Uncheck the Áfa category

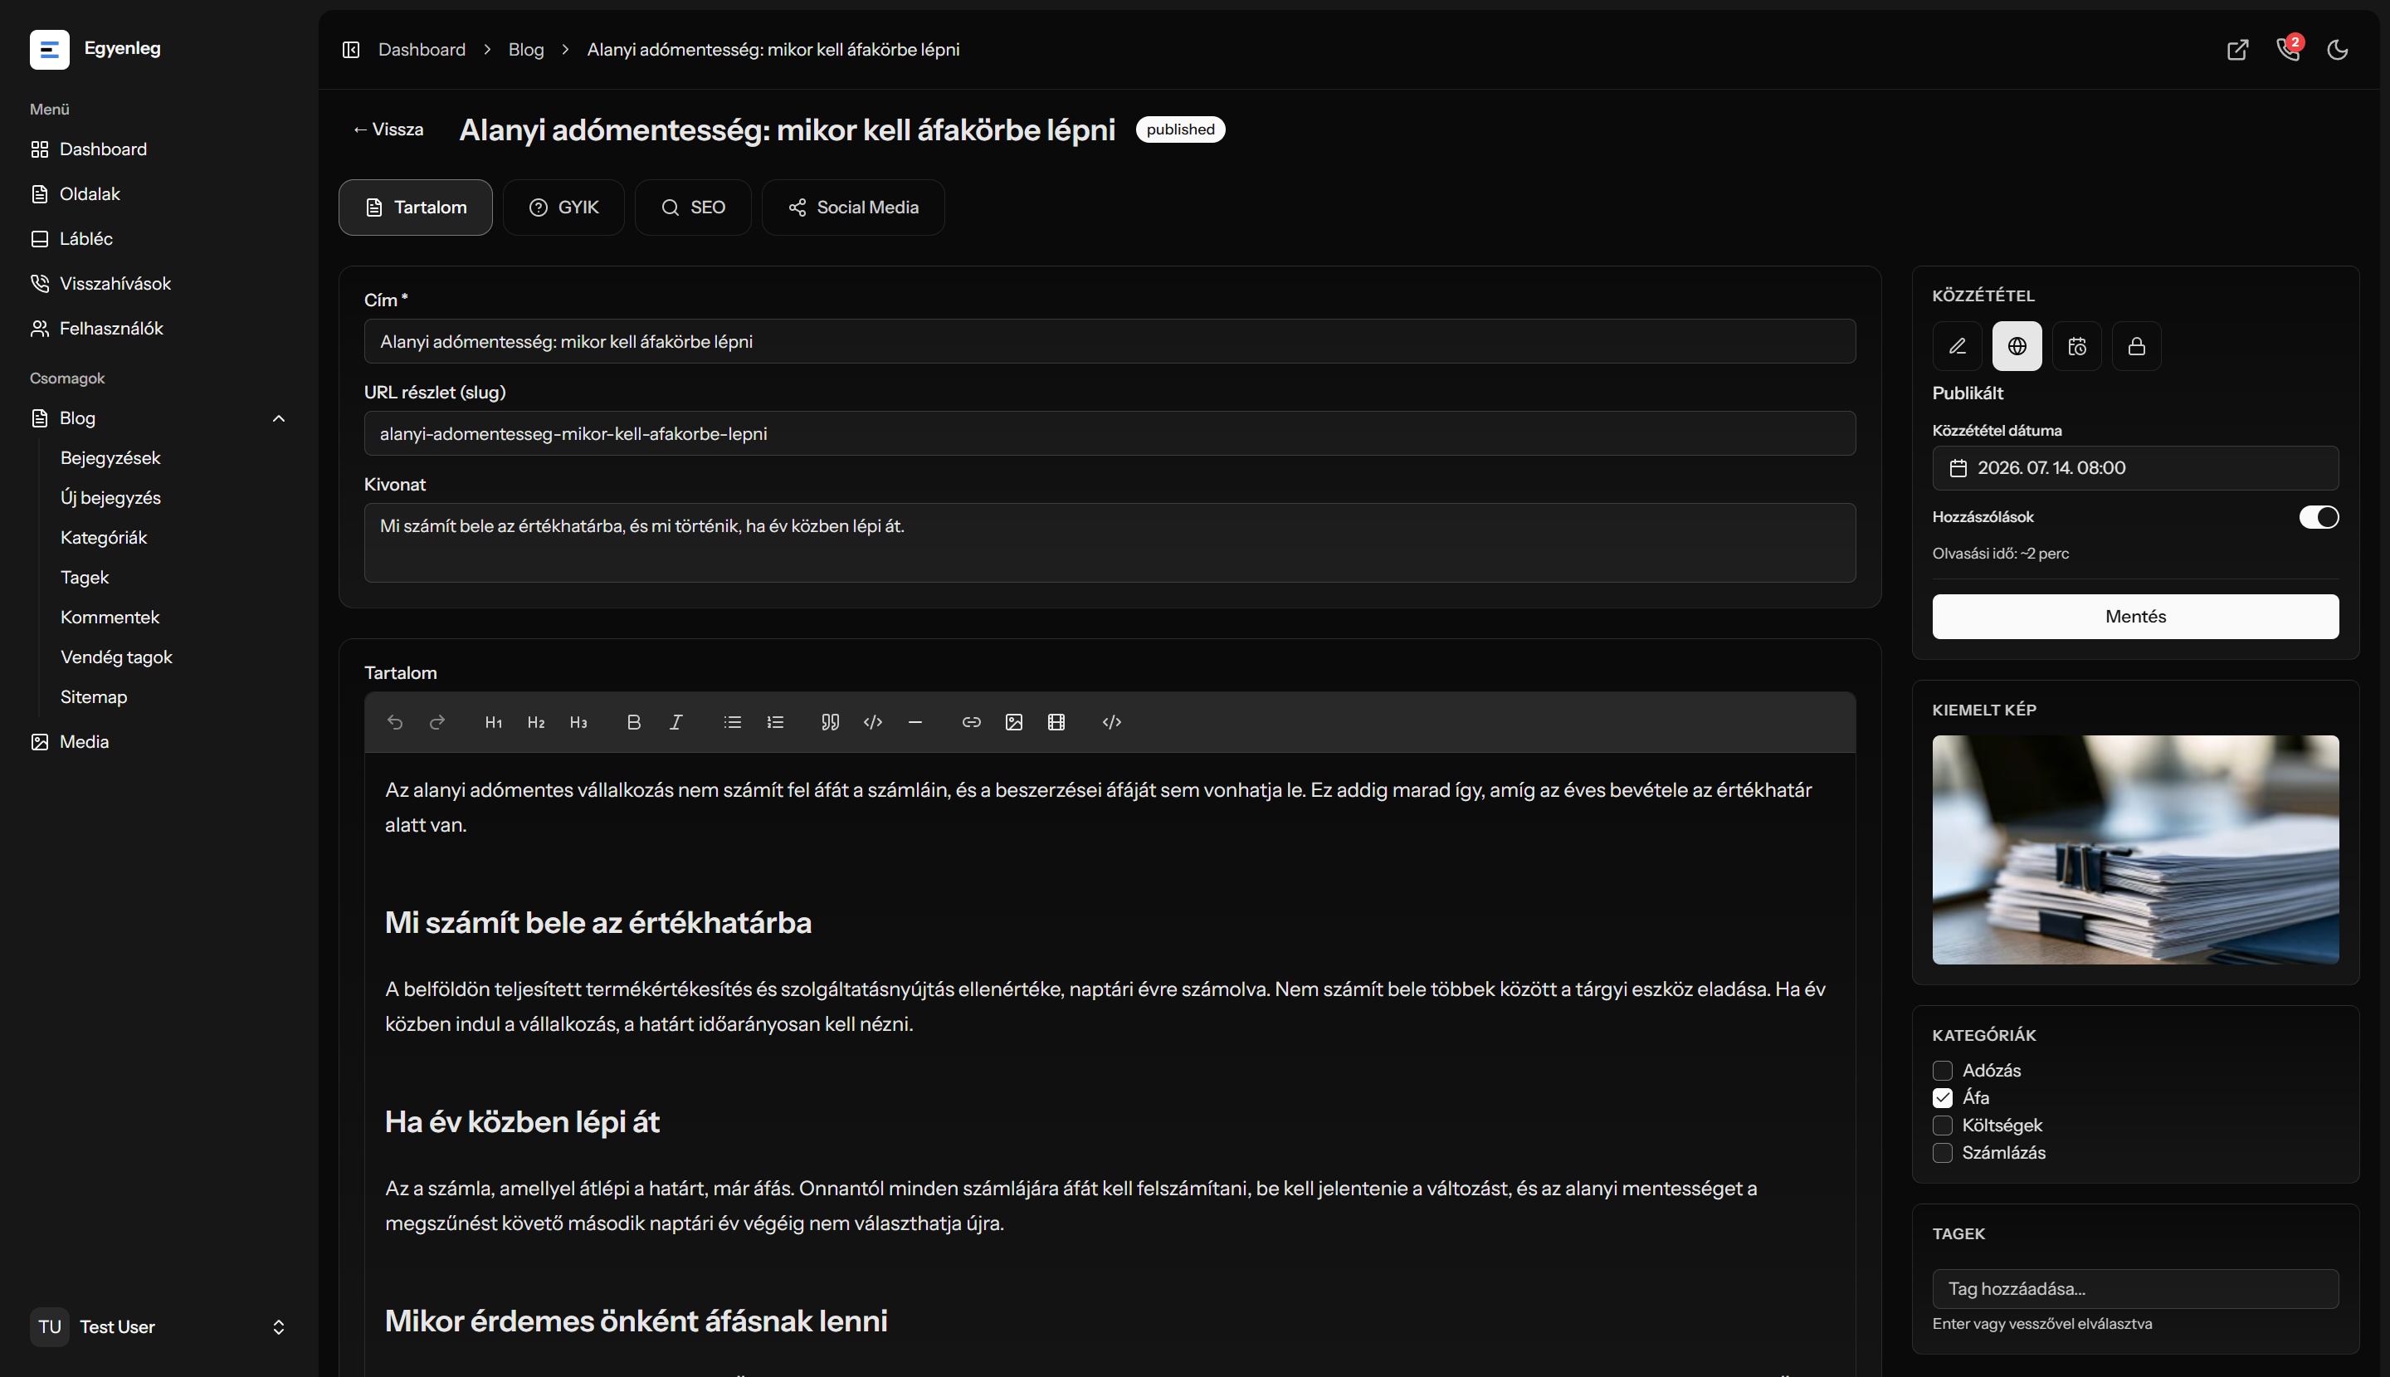(1943, 1098)
